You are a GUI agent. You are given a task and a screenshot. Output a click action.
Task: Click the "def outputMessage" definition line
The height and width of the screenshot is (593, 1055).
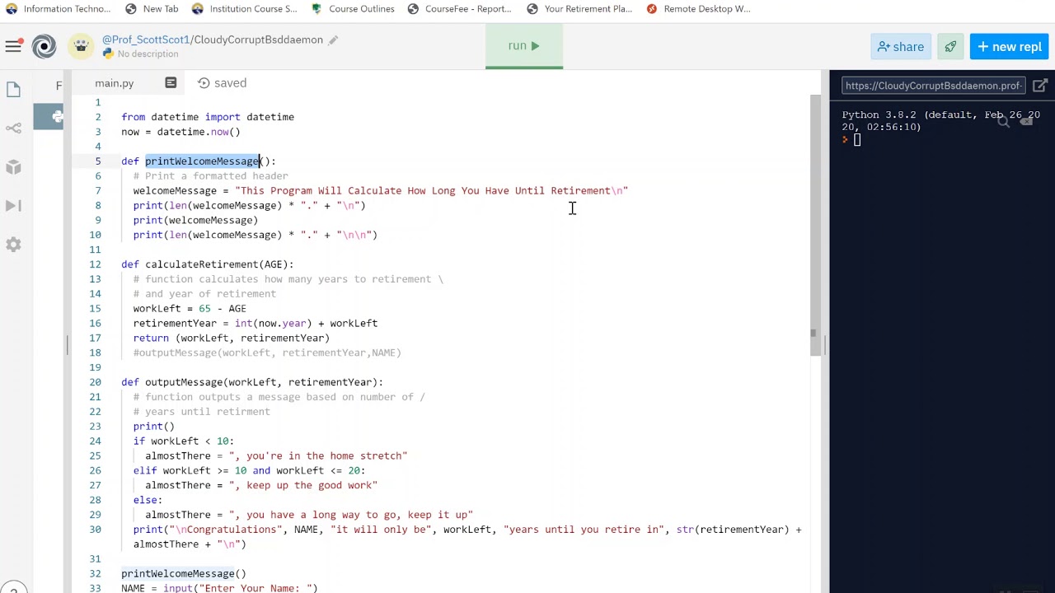coord(252,382)
